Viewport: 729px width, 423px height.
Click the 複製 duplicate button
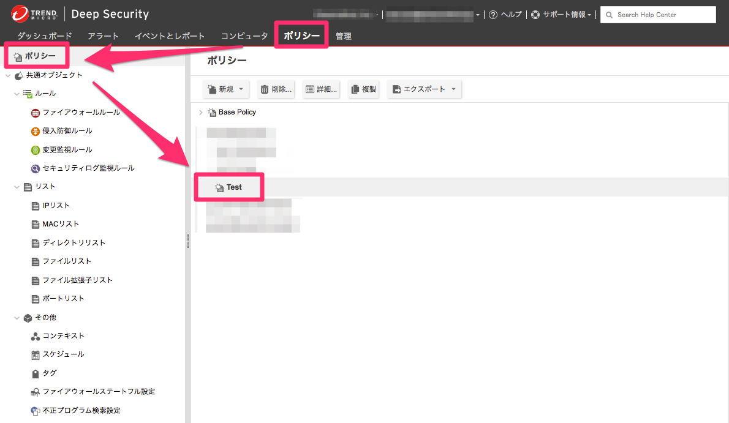click(363, 89)
